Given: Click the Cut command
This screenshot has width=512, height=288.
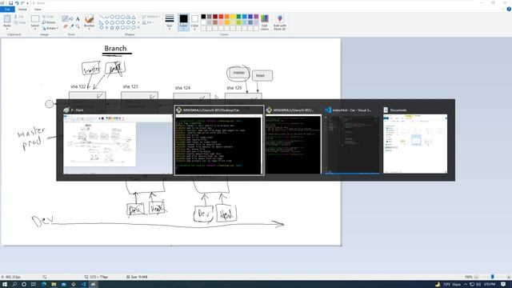Looking at the screenshot, I should [x=19, y=17].
